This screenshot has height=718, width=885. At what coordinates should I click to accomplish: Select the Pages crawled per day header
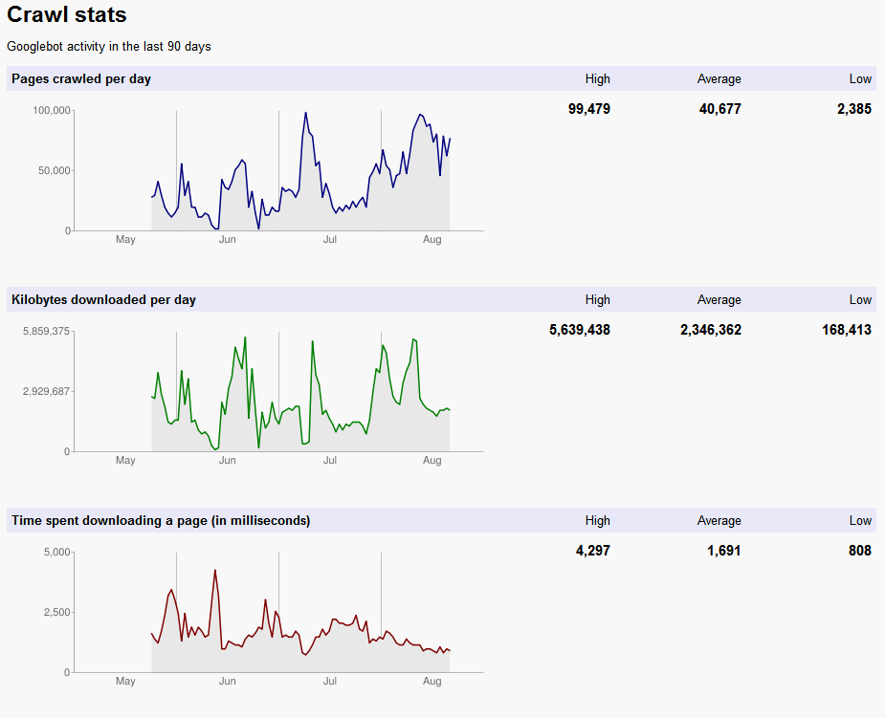pos(81,79)
